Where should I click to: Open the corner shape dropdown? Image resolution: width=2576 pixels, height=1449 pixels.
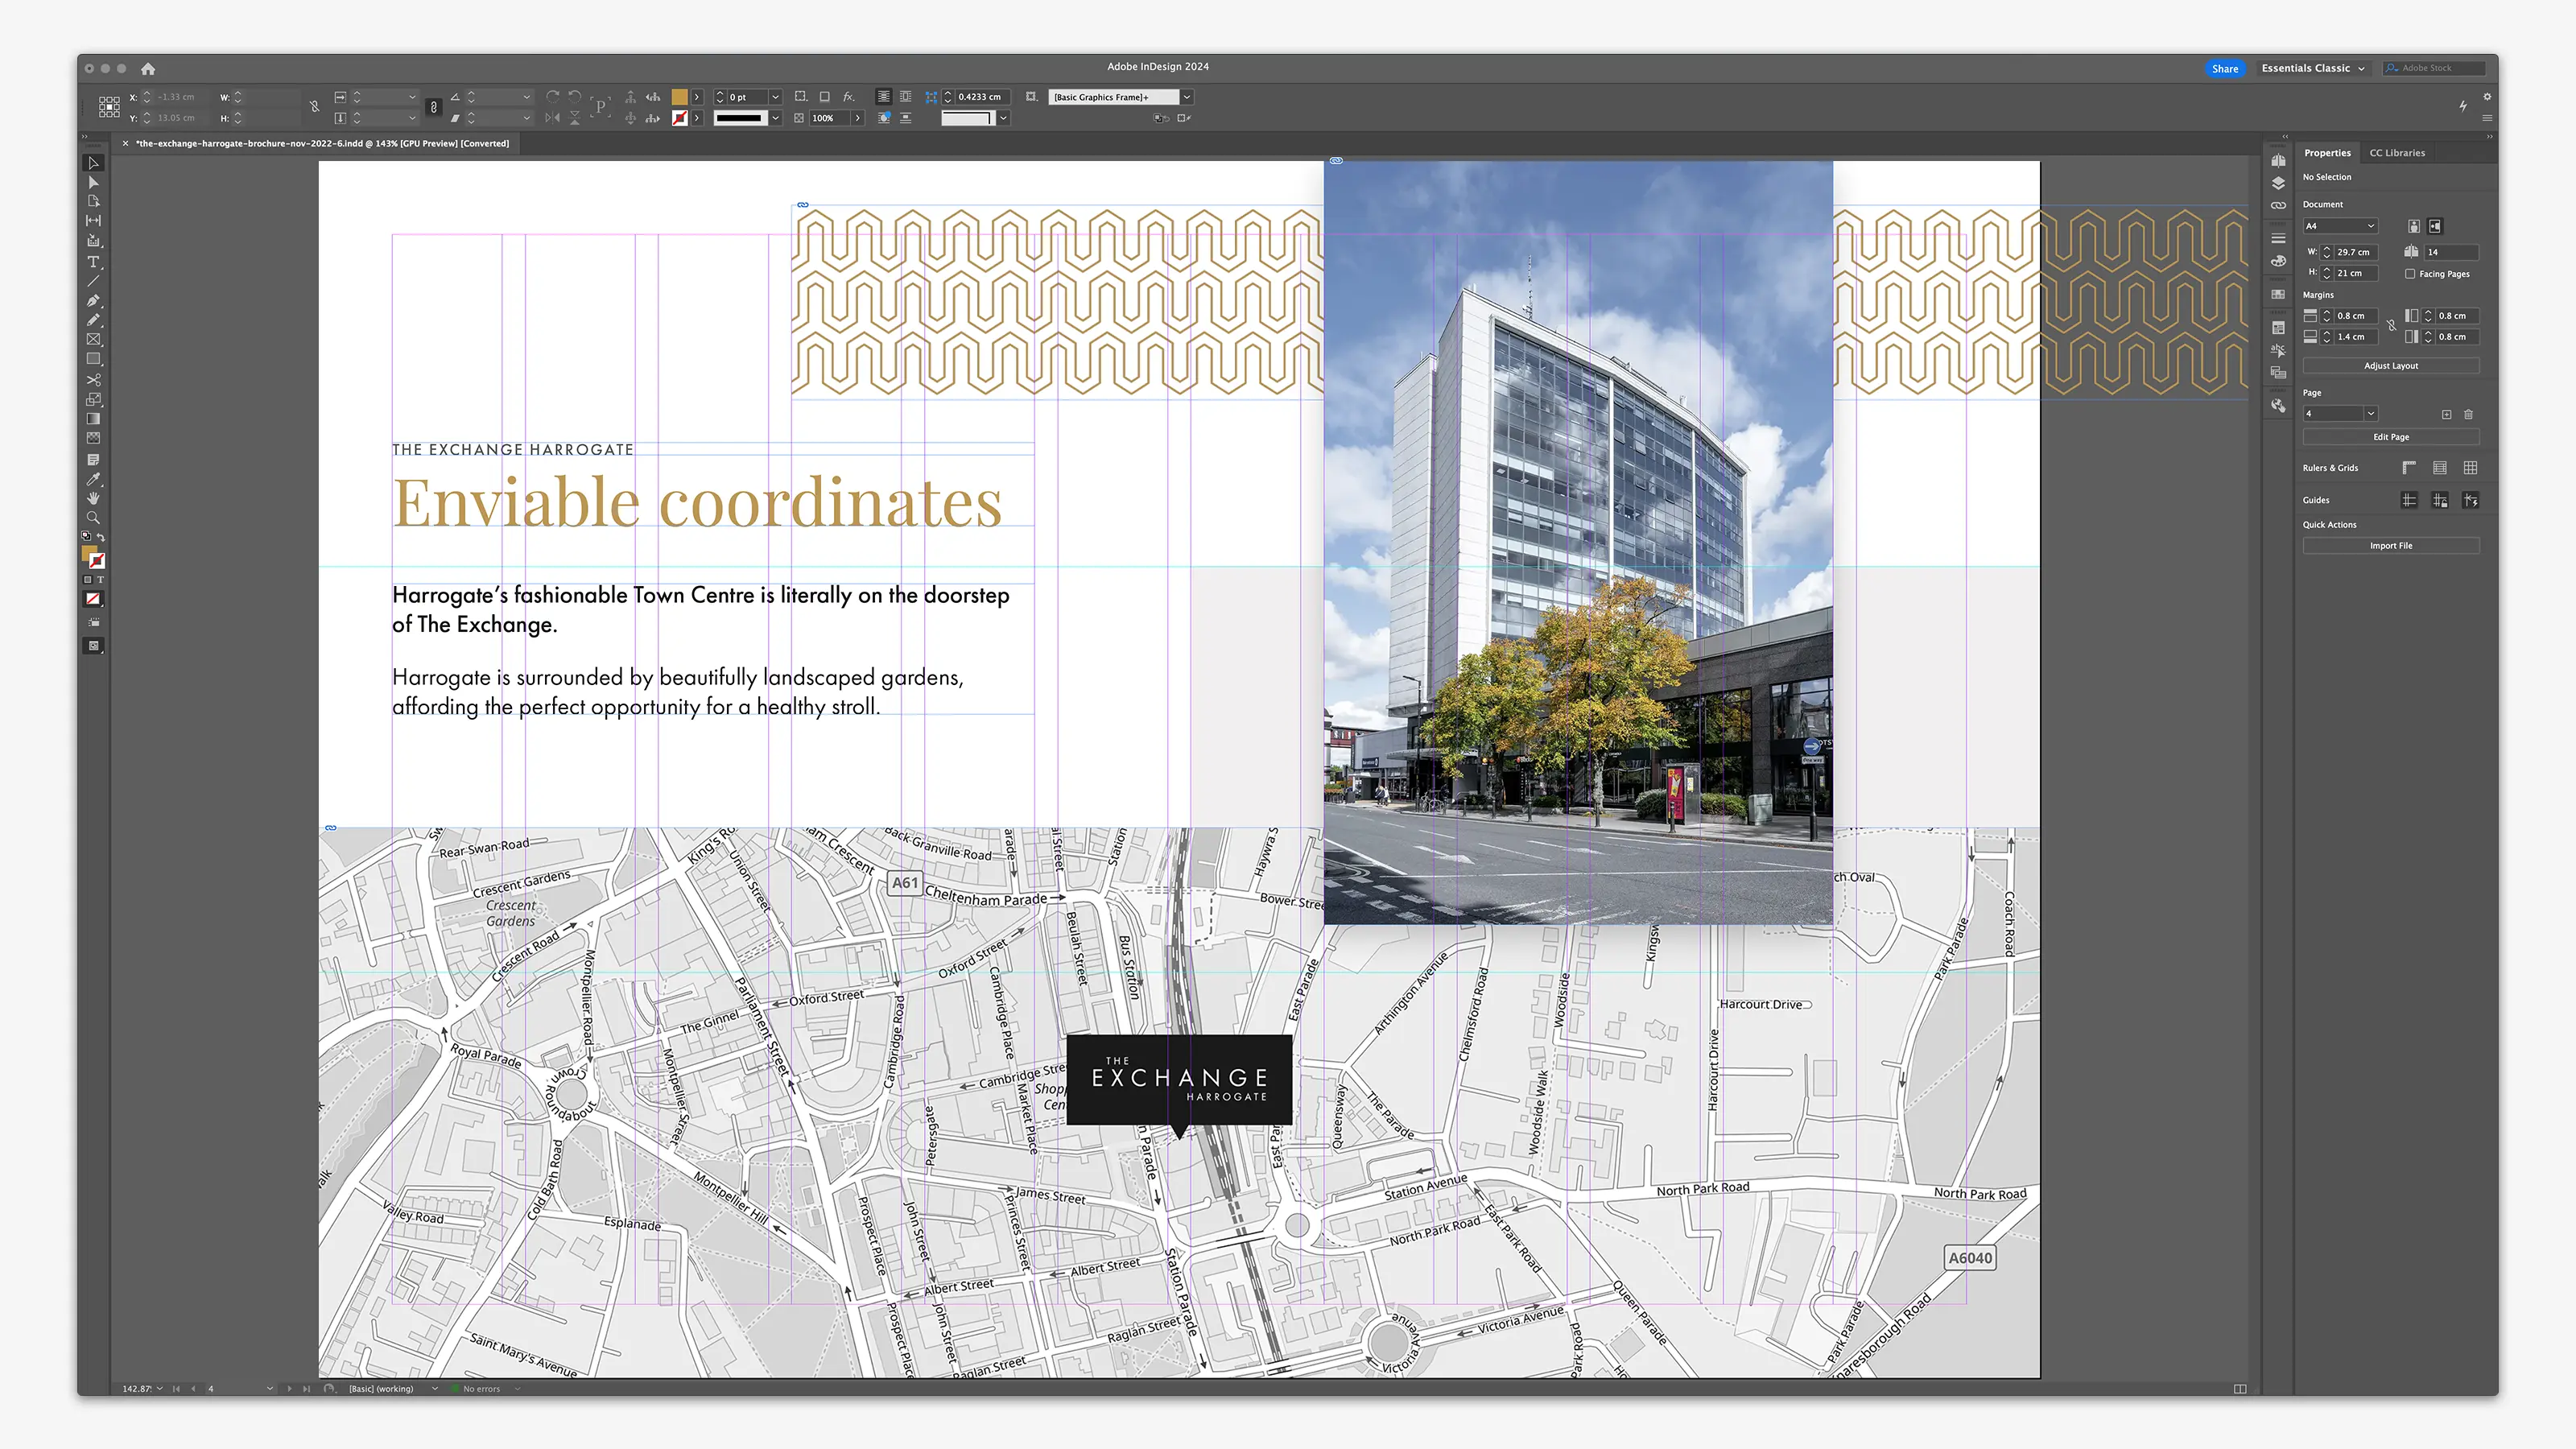tap(1003, 118)
